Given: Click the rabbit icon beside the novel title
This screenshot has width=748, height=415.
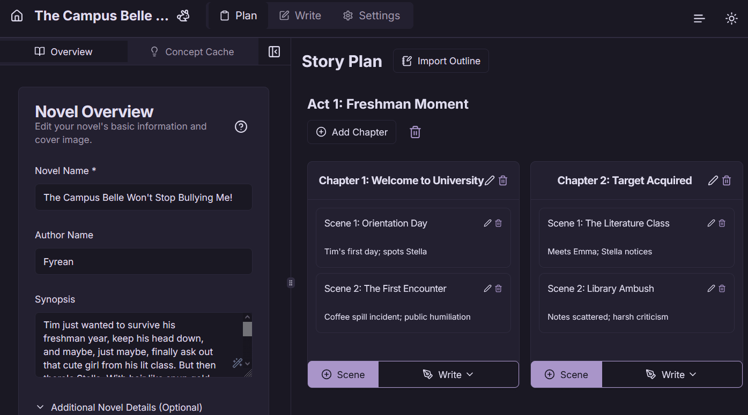Looking at the screenshot, I should (183, 16).
